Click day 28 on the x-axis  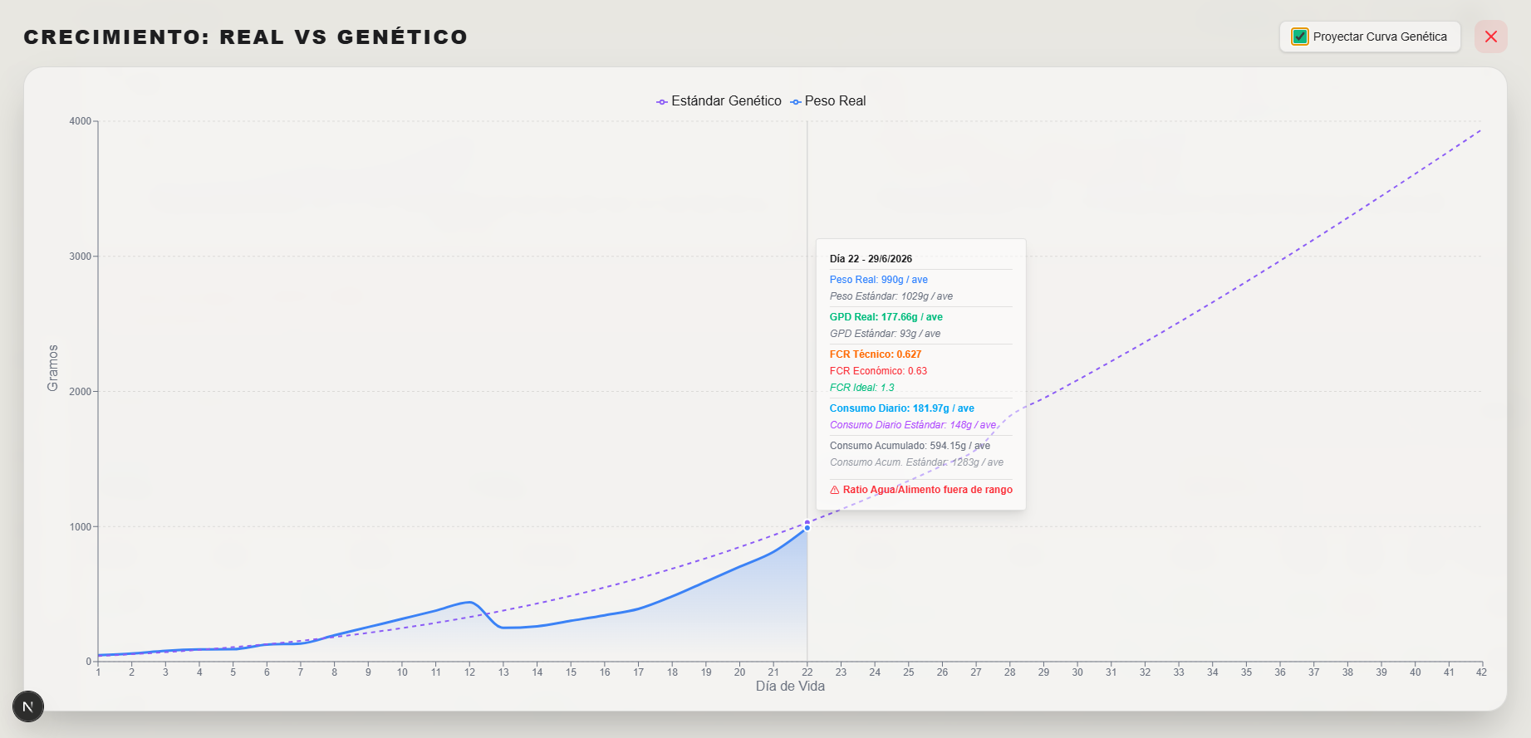tap(1009, 672)
